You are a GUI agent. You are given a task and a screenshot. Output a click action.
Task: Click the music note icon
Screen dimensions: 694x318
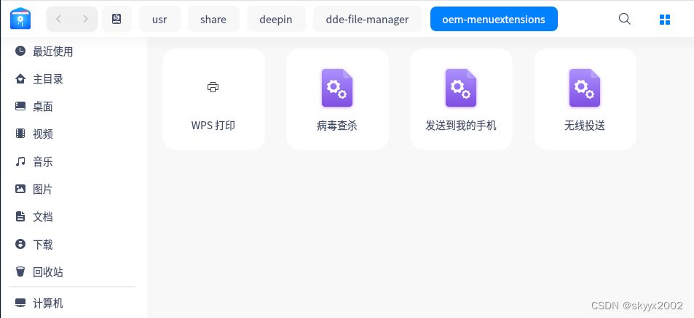pos(20,161)
